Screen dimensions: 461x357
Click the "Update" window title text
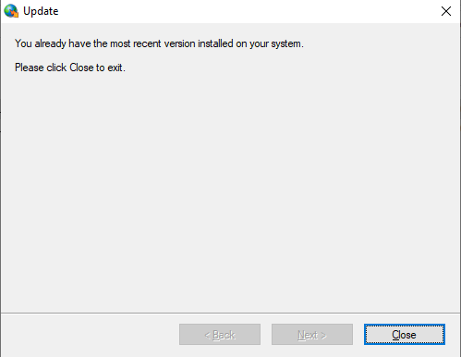(41, 11)
